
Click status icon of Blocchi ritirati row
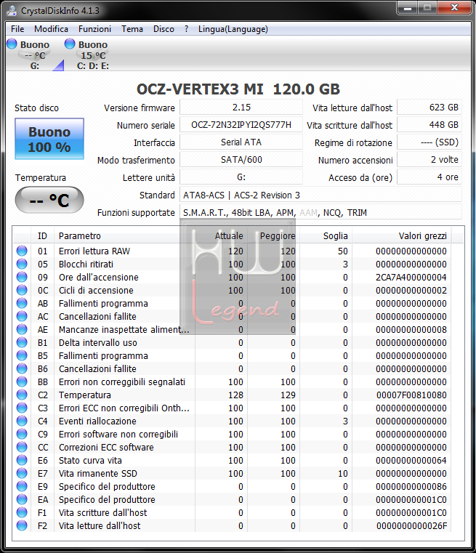22,264
